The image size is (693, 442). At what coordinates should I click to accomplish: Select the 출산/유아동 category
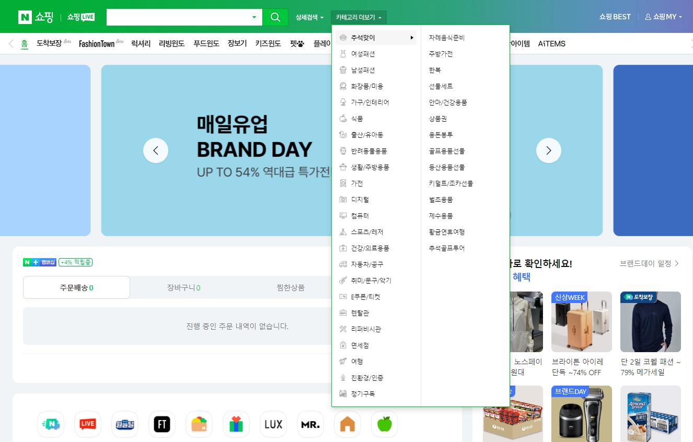pyautogui.click(x=367, y=135)
